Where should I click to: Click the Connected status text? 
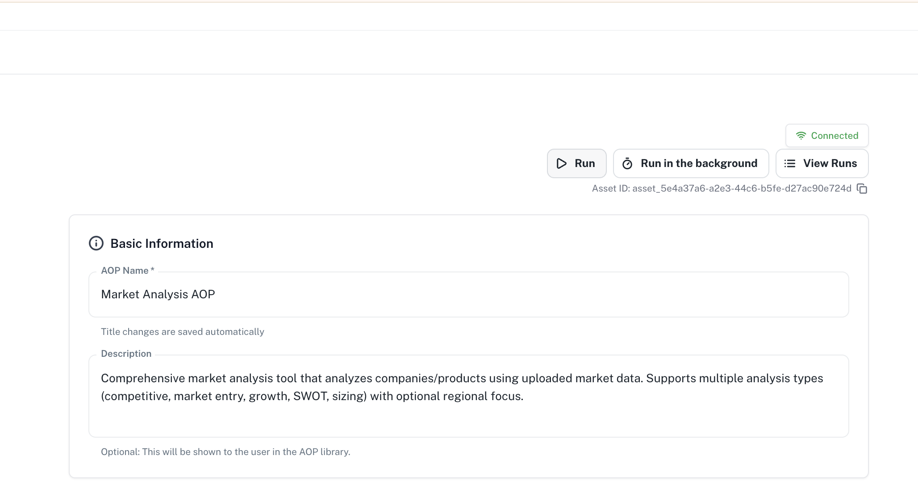[835, 136]
